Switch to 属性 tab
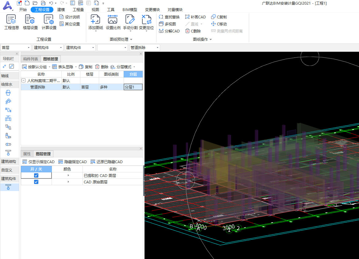The height and width of the screenshot is (259, 359). click(27, 154)
